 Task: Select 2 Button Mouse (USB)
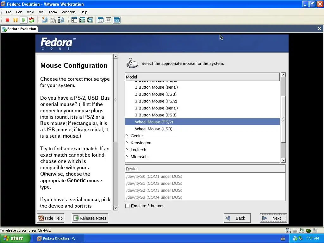[x=202, y=94]
